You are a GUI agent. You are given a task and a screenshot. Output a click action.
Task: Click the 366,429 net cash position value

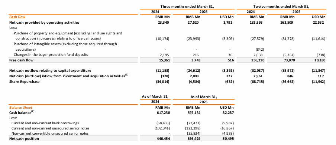pyautogui.click(x=193, y=139)
